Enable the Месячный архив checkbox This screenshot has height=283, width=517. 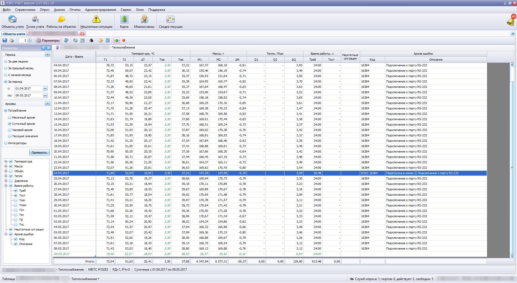10,118
